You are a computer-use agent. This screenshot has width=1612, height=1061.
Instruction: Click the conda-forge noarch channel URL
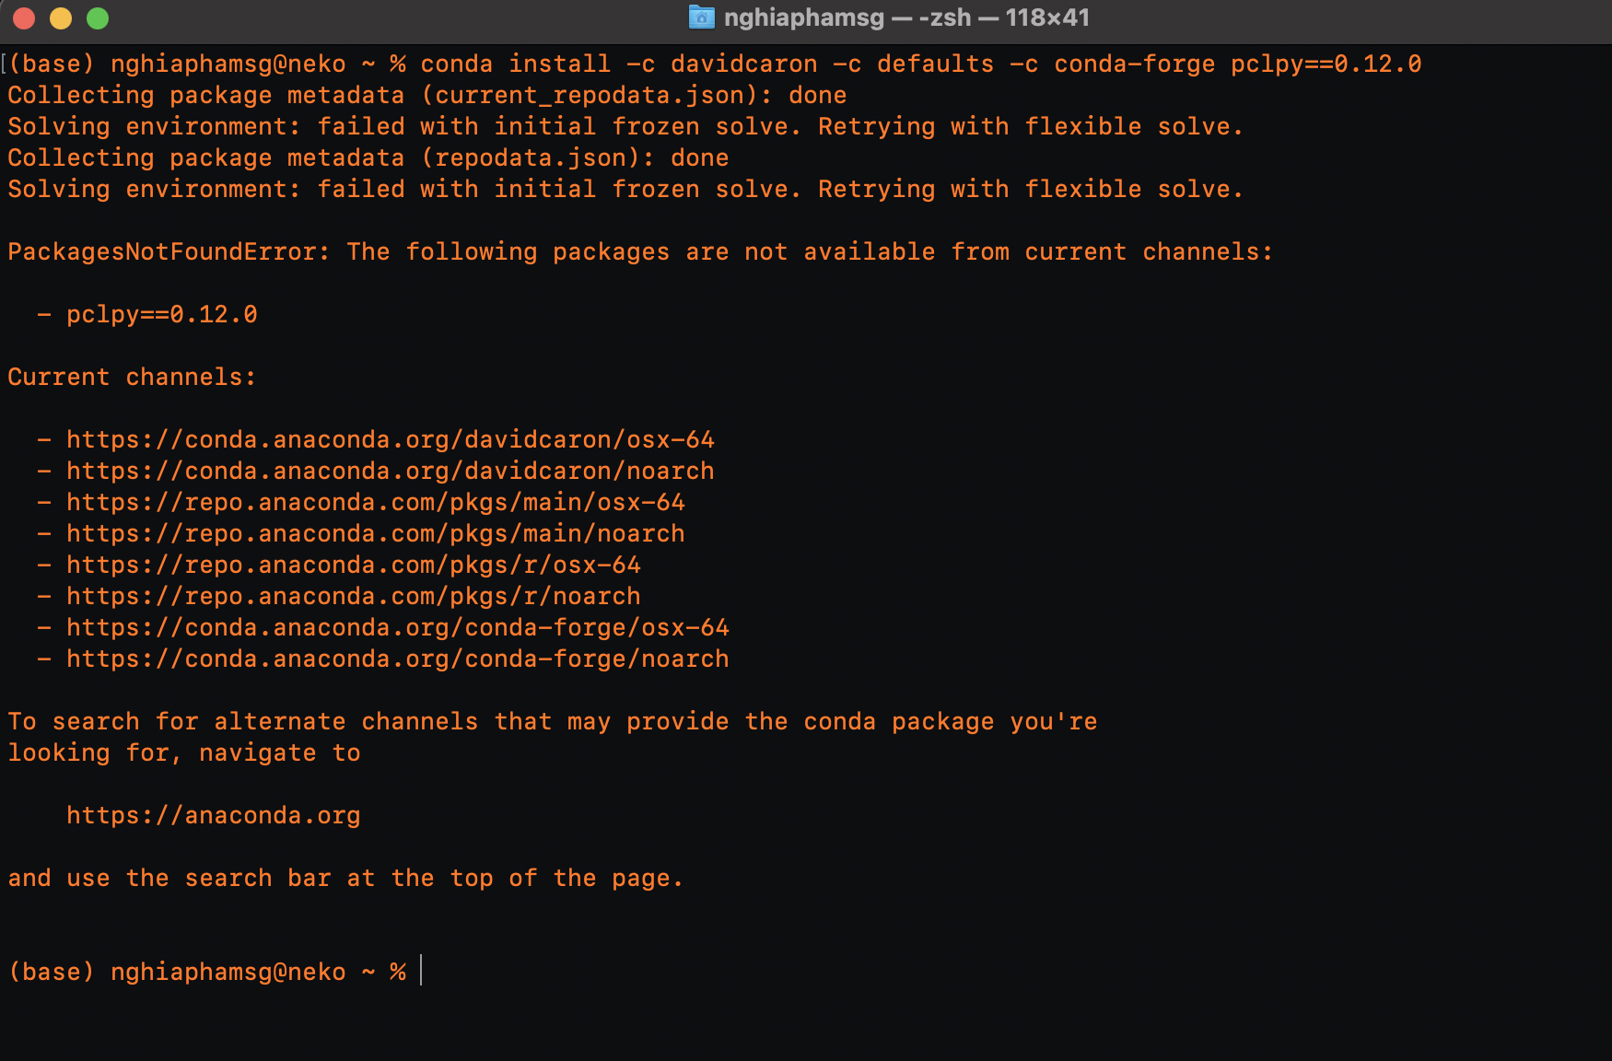coord(396,659)
